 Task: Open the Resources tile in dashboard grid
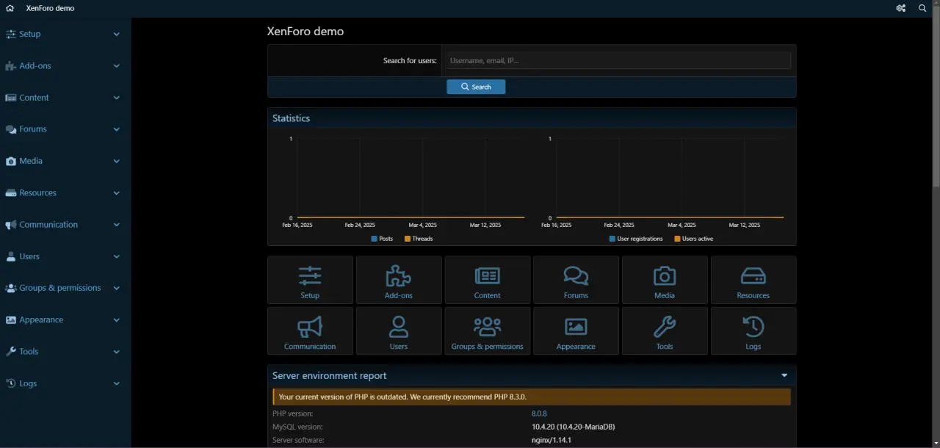click(x=753, y=280)
